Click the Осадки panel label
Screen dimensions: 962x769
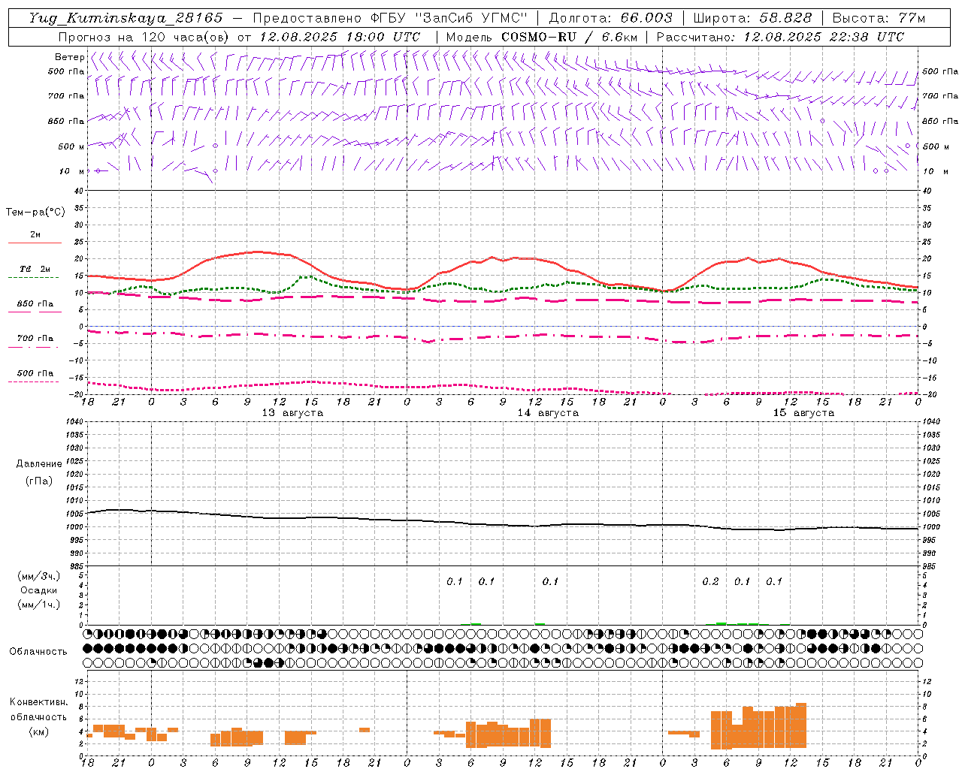(x=38, y=590)
